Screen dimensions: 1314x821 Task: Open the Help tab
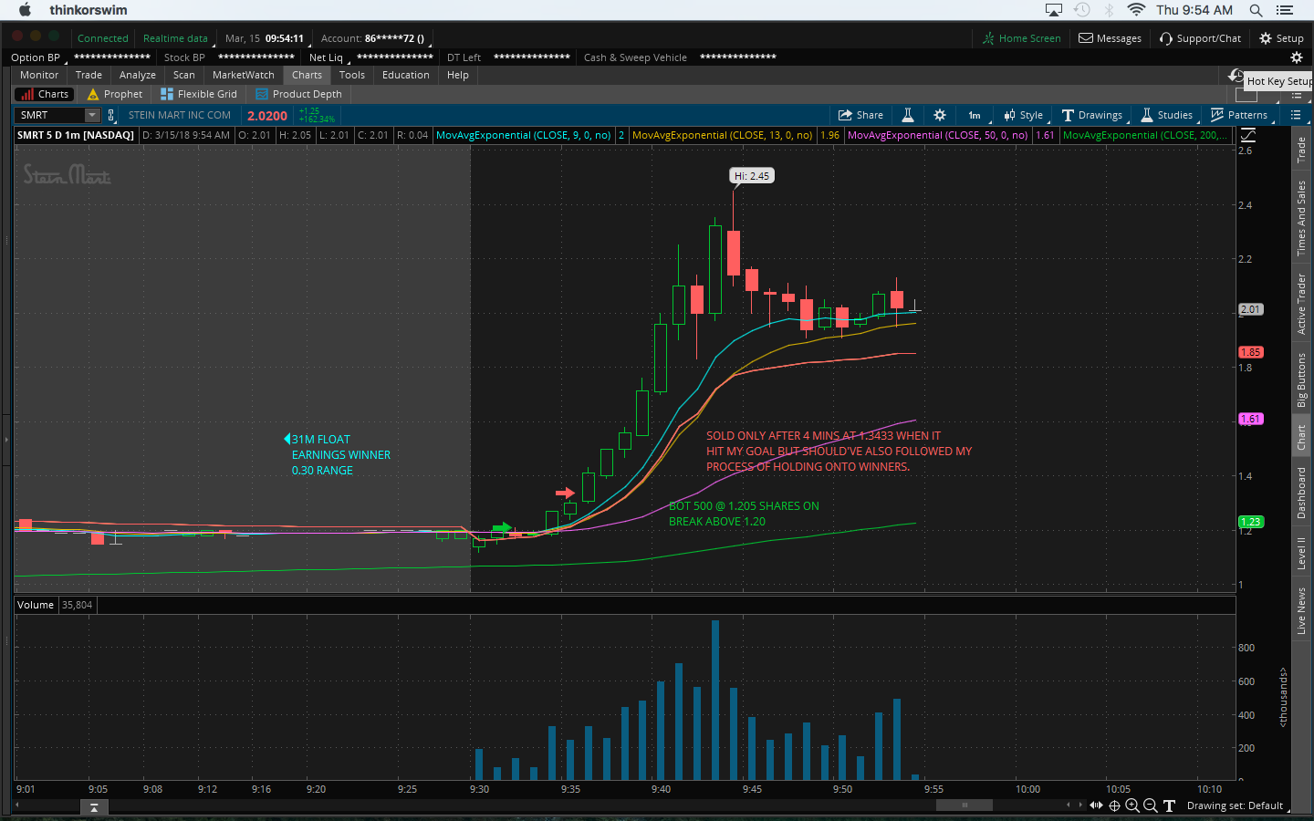coord(458,75)
